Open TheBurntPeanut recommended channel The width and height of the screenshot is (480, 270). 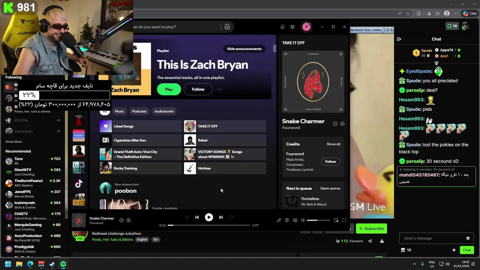pos(33,183)
